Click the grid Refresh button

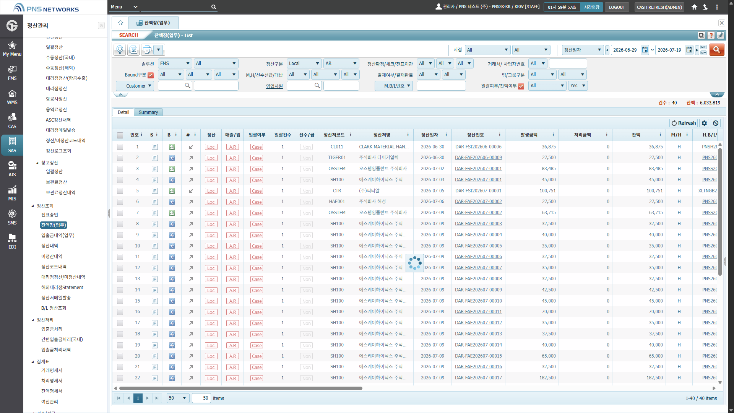[x=684, y=123]
